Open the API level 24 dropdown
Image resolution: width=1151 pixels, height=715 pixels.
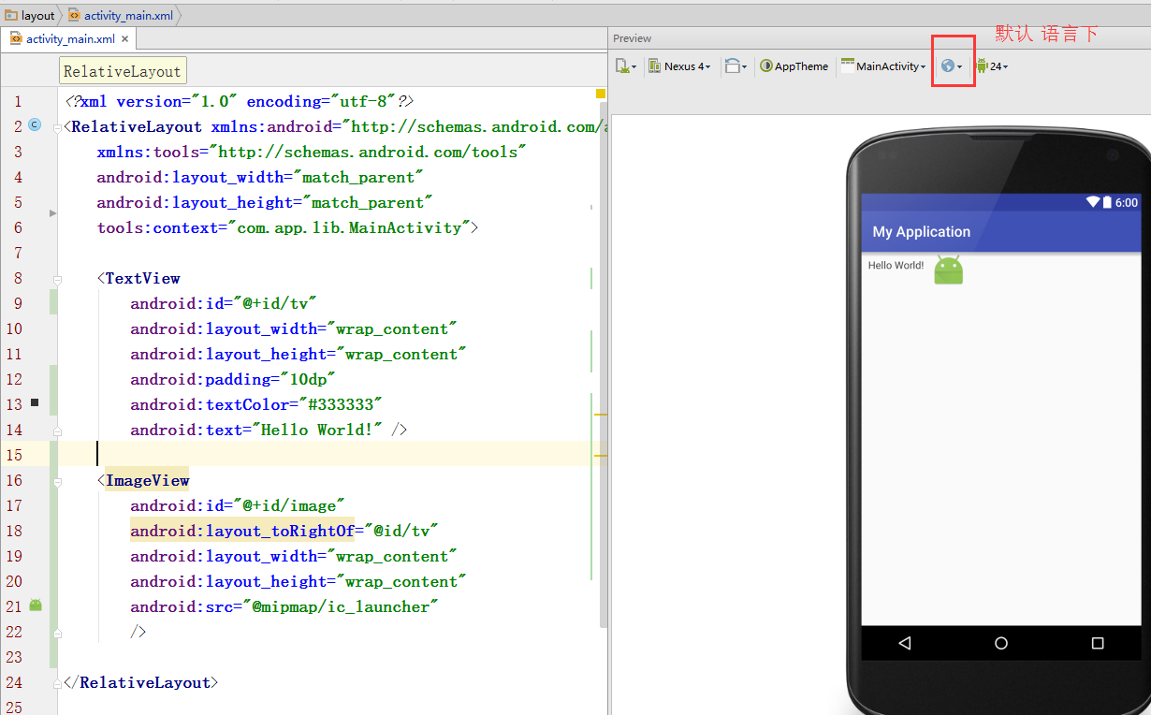tap(992, 66)
